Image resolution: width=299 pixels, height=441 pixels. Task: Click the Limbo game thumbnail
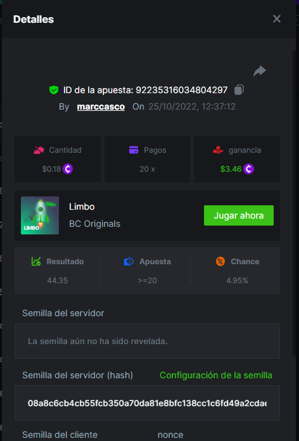point(40,215)
